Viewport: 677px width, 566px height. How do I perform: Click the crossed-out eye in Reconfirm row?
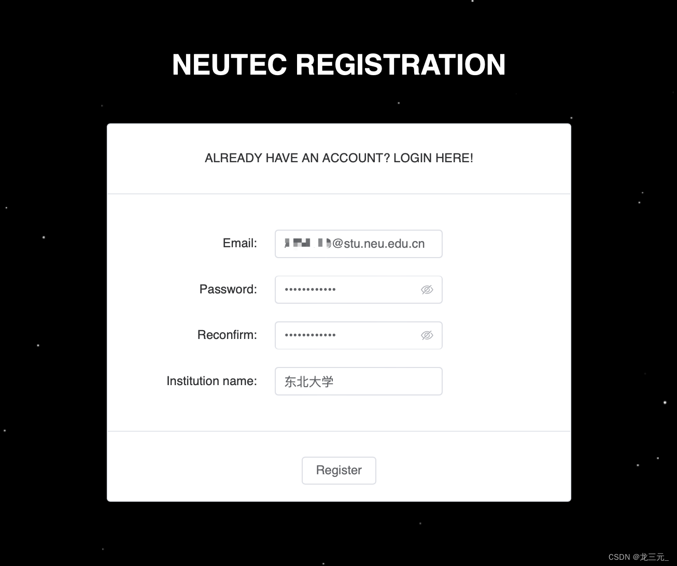click(x=427, y=335)
